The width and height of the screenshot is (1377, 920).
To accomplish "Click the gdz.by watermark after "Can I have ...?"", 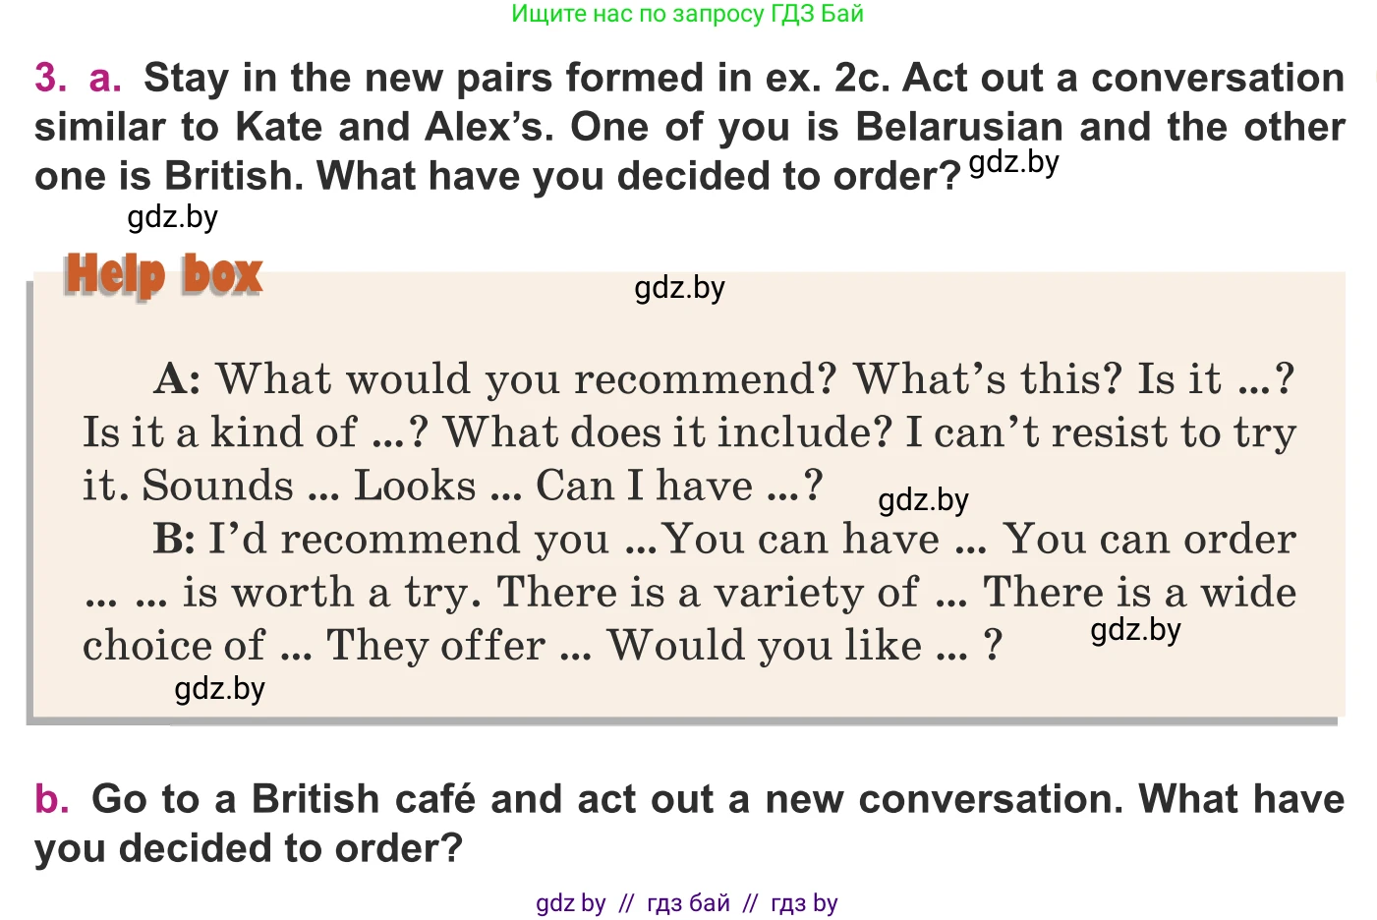I will tap(923, 500).
